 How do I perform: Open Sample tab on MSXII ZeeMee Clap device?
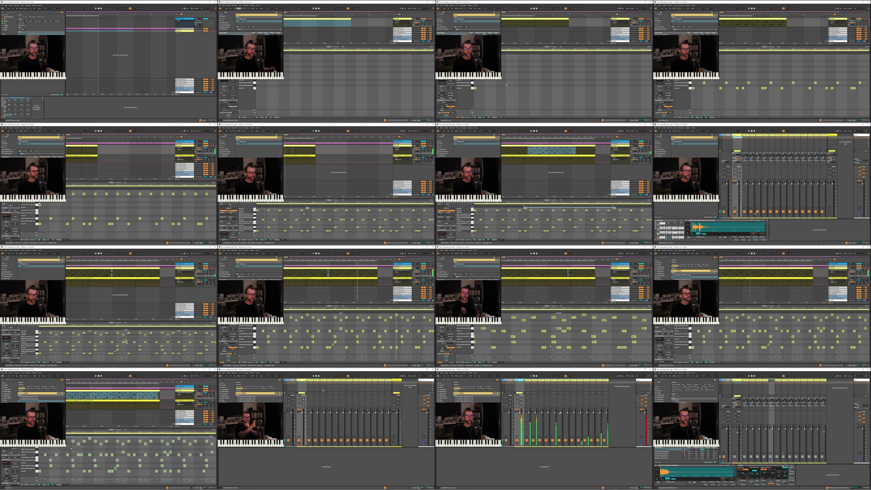click(x=721, y=466)
